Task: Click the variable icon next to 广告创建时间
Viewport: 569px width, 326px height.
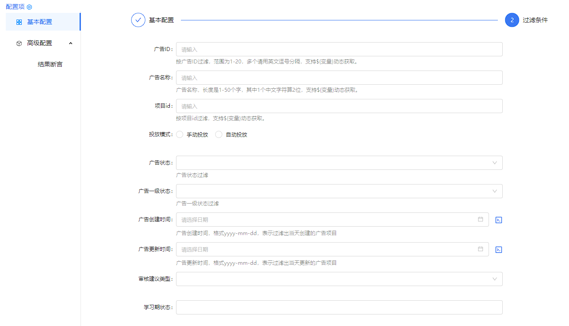Action: tap(499, 220)
